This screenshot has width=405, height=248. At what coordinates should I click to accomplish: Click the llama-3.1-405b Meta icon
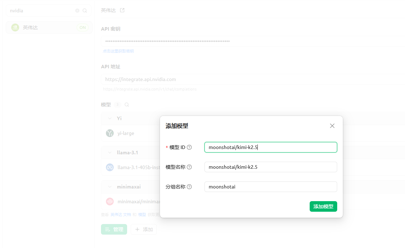[x=110, y=167]
